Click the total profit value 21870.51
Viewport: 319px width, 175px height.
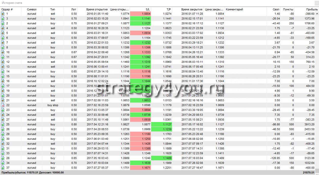(310, 172)
